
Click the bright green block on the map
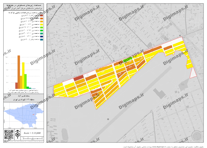click(x=127, y=59)
